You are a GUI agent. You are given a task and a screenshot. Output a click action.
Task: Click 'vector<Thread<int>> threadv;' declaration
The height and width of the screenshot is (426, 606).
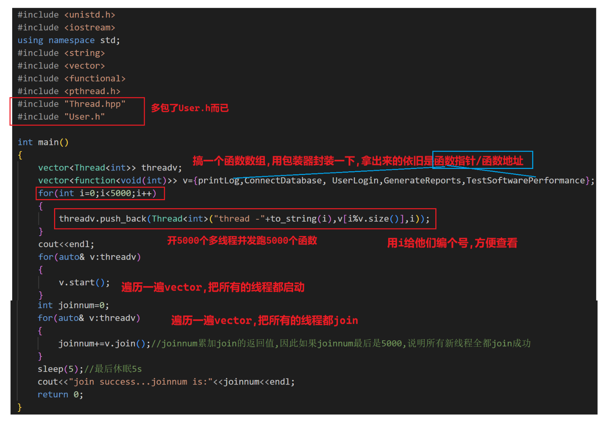pos(110,168)
